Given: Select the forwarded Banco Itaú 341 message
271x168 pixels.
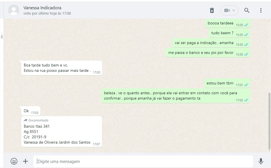Looking at the screenshot, I should (62, 132).
